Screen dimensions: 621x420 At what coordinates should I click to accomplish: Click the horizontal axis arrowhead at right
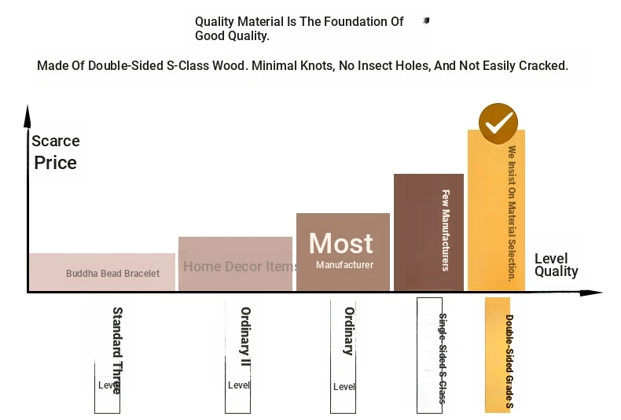point(590,293)
